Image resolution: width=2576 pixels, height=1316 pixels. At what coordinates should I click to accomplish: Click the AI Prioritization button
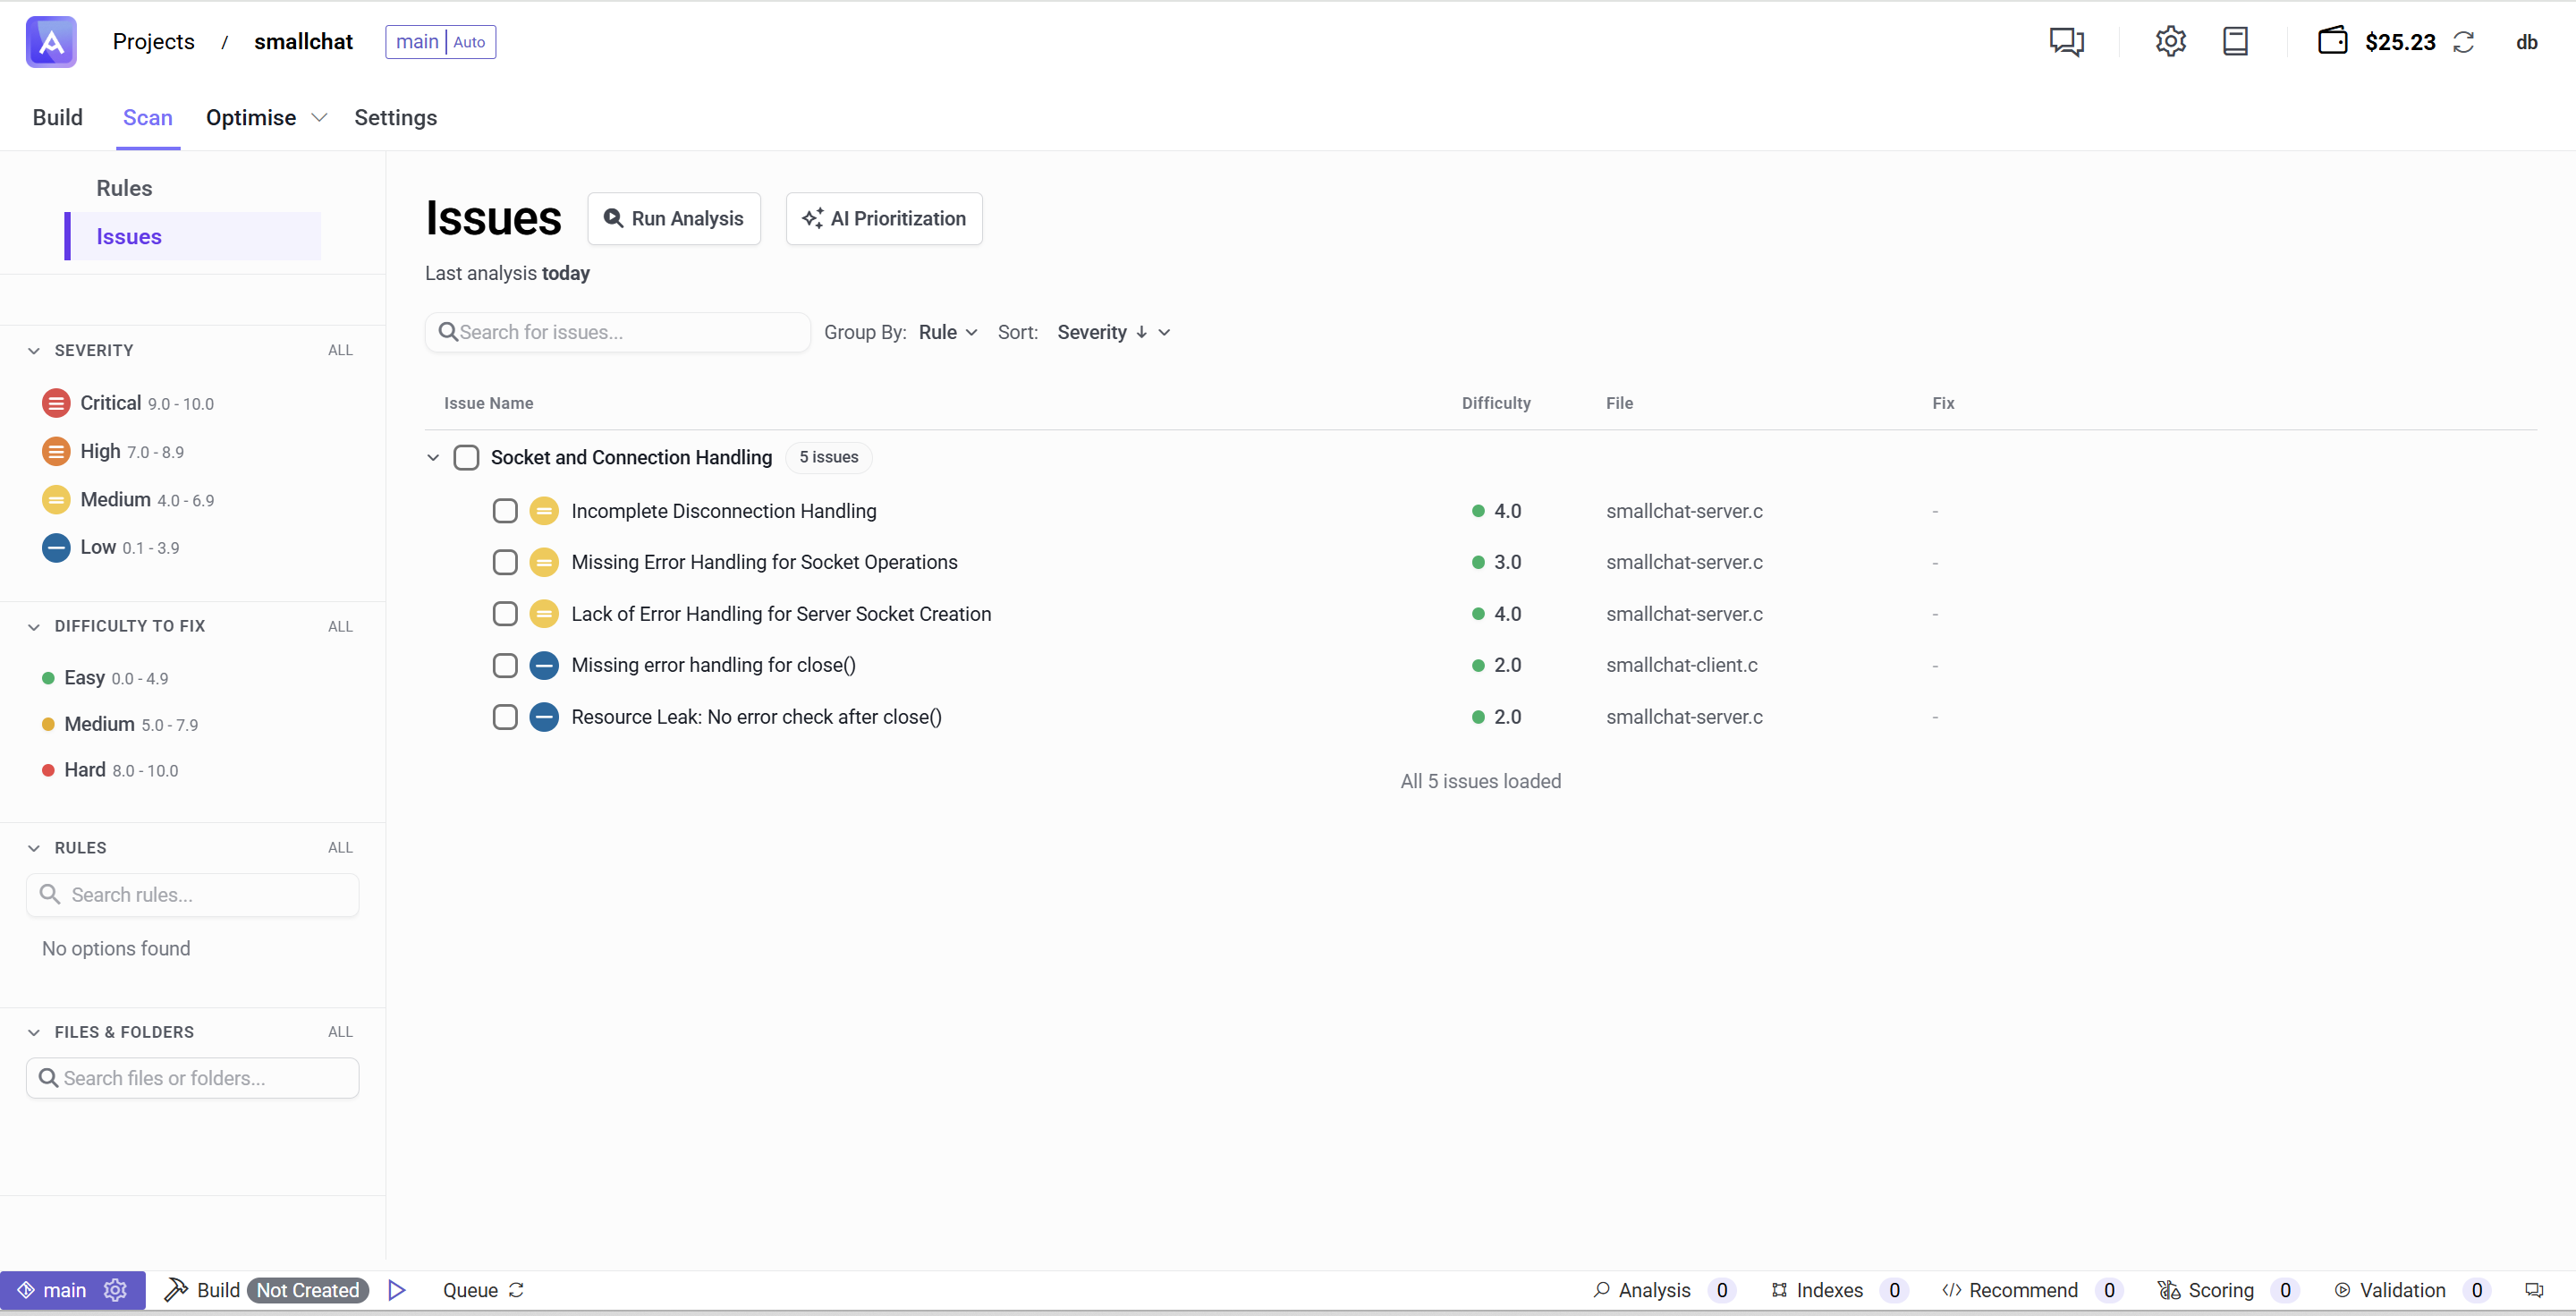(884, 218)
